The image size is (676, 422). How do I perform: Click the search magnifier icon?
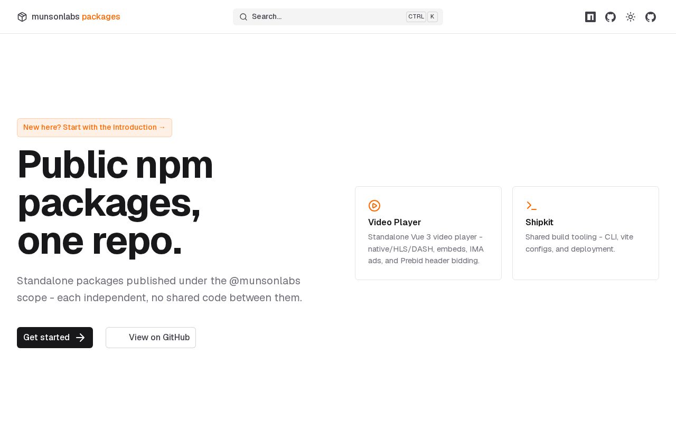pos(243,17)
